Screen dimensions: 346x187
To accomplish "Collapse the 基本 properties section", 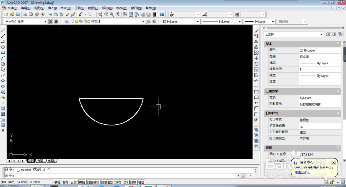I will pyautogui.click(x=338, y=44).
